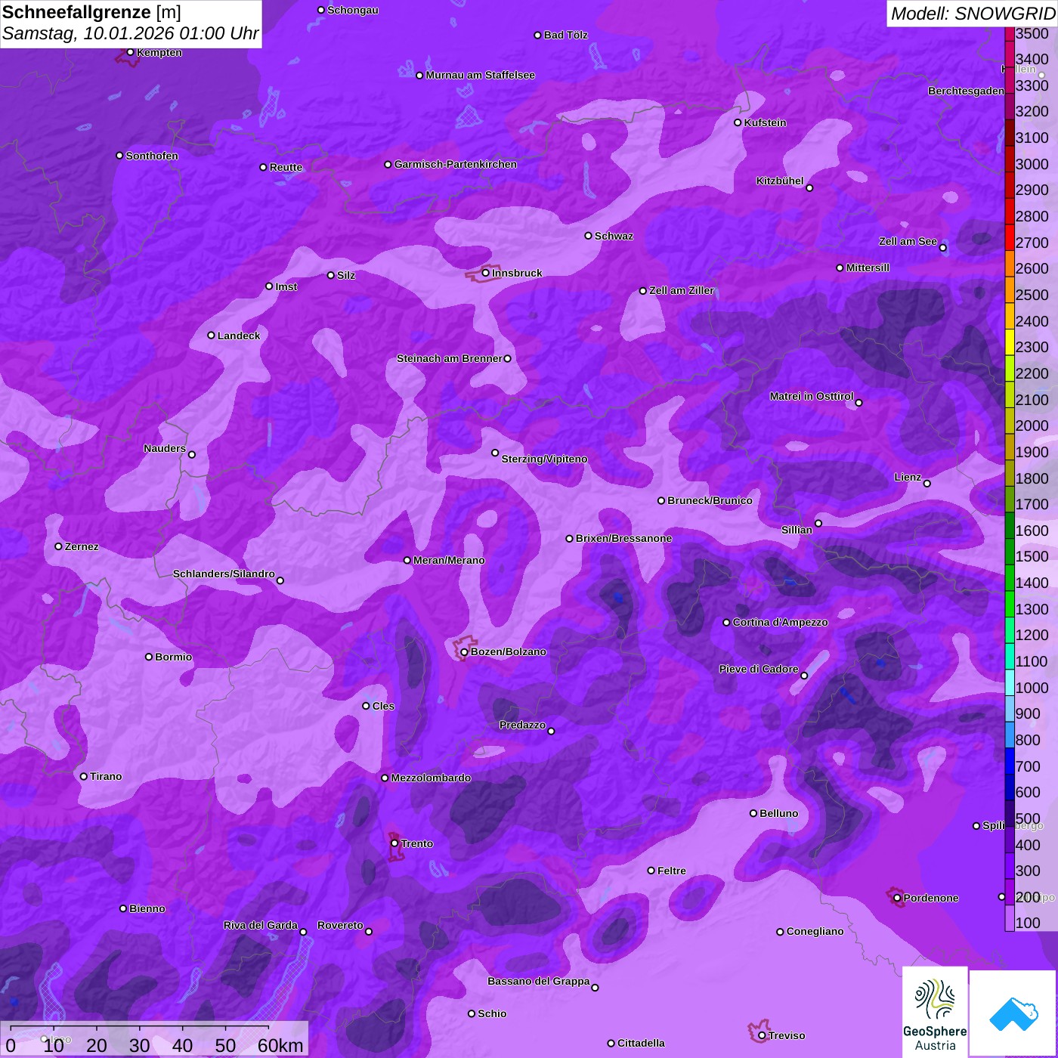Click the Bruneck/Brunico label
Screen dimensions: 1058x1058
(710, 500)
